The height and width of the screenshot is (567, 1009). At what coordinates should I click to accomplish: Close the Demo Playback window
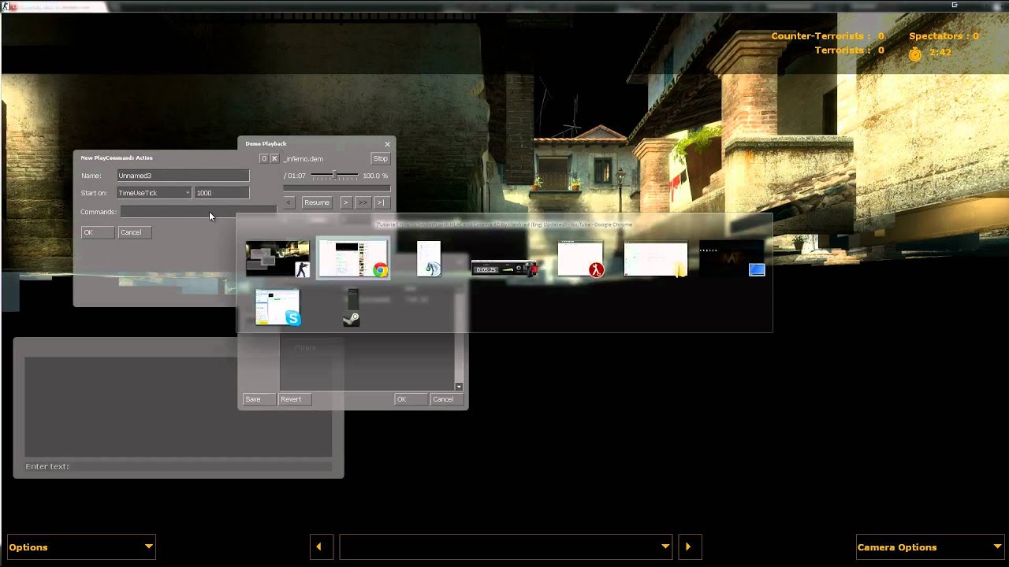pyautogui.click(x=387, y=144)
